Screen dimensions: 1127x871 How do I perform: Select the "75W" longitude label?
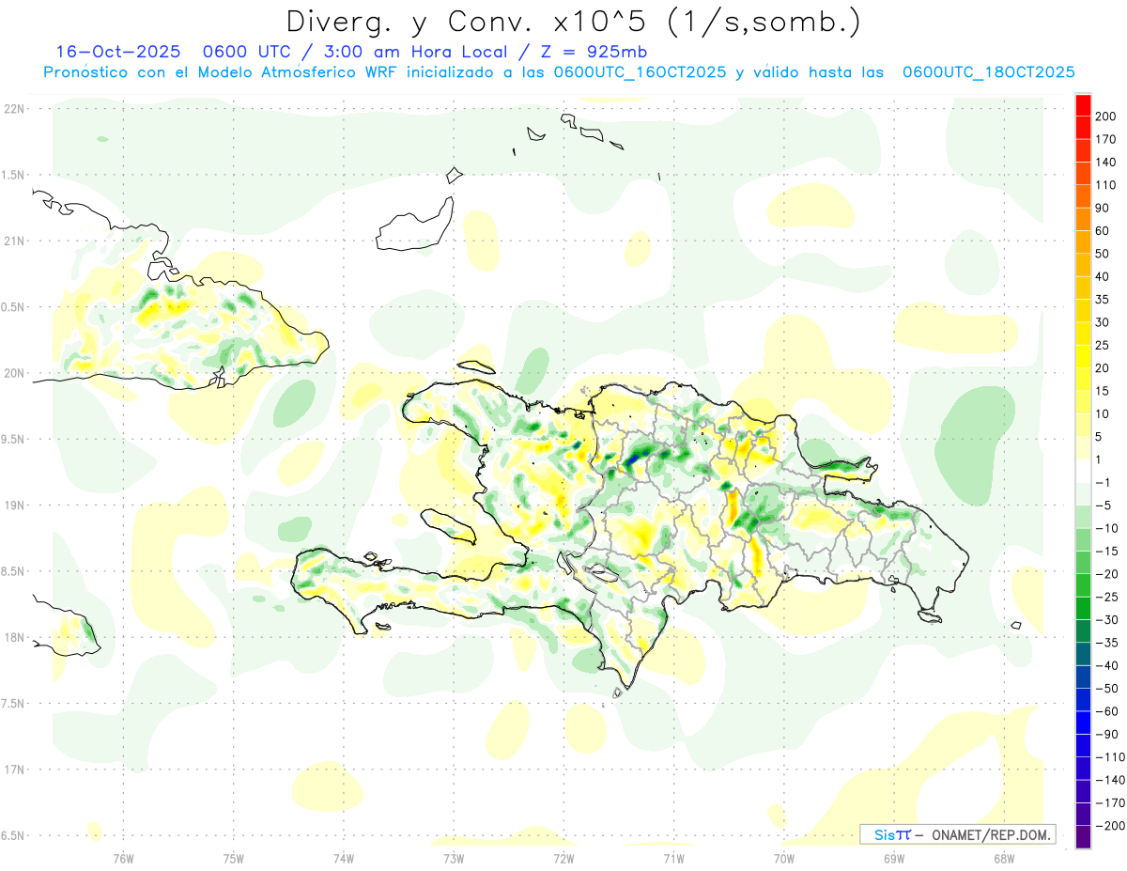(x=234, y=857)
